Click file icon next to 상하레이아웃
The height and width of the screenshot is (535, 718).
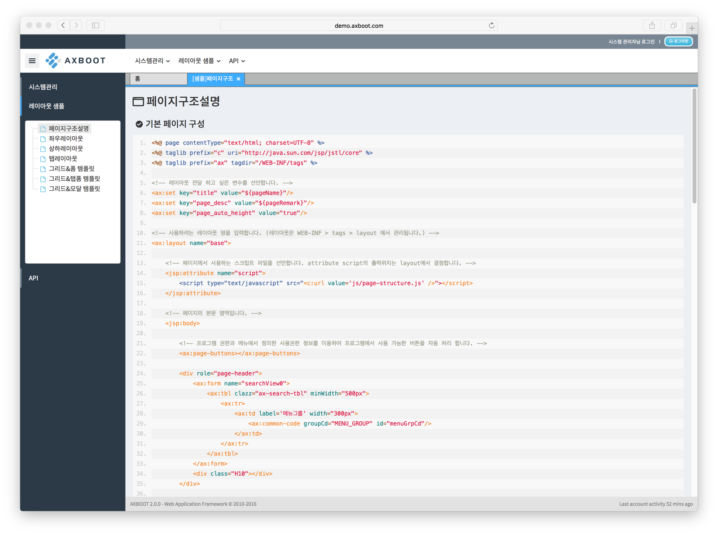coord(43,149)
